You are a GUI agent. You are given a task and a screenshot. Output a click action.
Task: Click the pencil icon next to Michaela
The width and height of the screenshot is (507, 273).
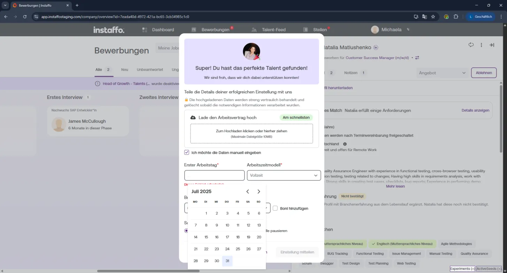click(408, 30)
